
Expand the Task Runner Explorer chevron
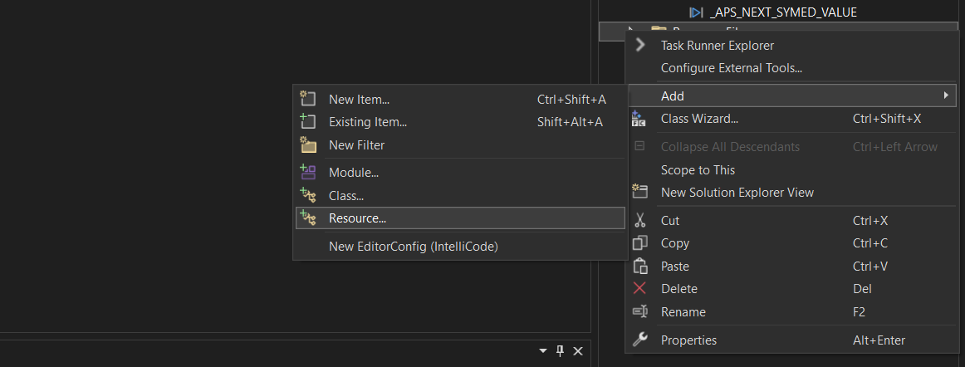coord(639,46)
